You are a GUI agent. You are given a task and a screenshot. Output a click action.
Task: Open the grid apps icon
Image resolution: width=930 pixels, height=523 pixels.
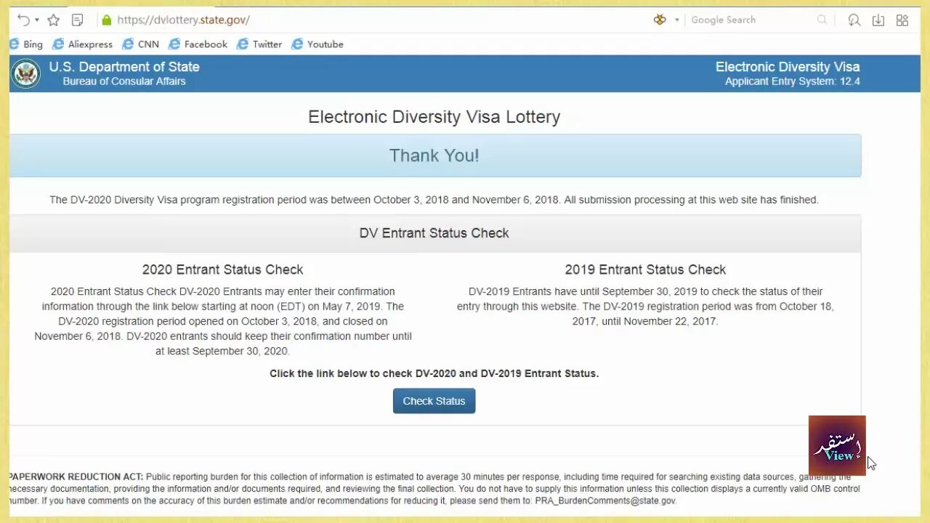pyautogui.click(x=902, y=20)
